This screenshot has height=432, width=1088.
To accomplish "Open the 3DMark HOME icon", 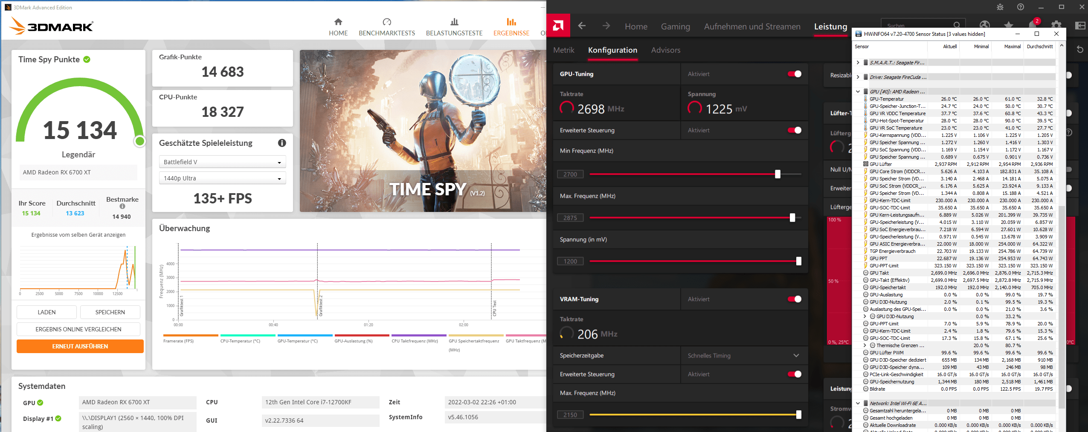I will 338,22.
